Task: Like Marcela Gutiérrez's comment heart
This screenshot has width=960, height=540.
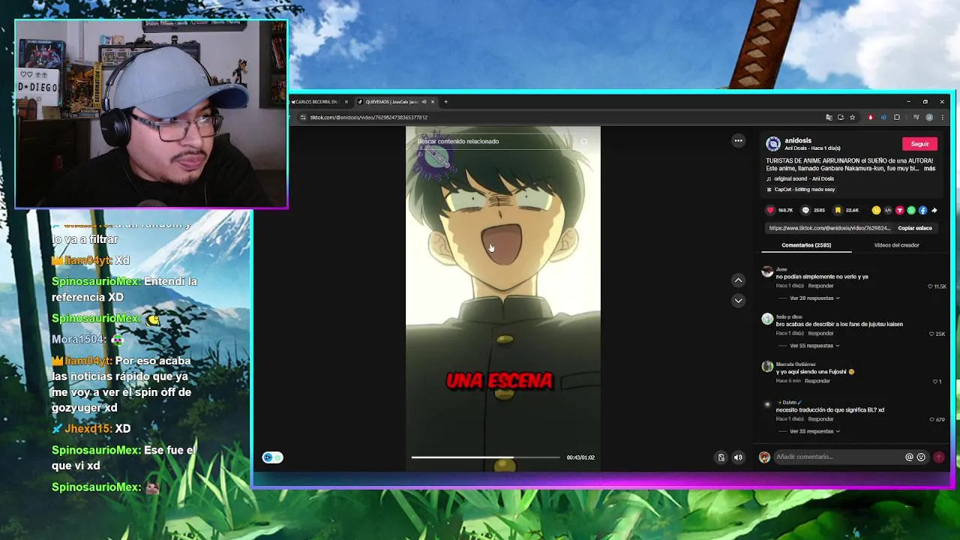Action: 934,382
